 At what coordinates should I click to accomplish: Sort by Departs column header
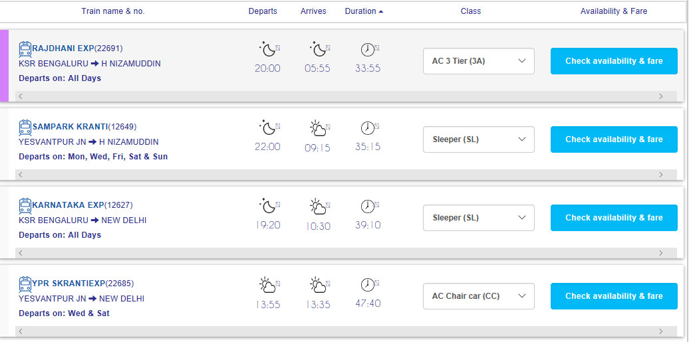(263, 11)
